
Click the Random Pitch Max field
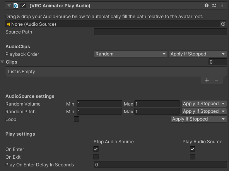coord(157,112)
